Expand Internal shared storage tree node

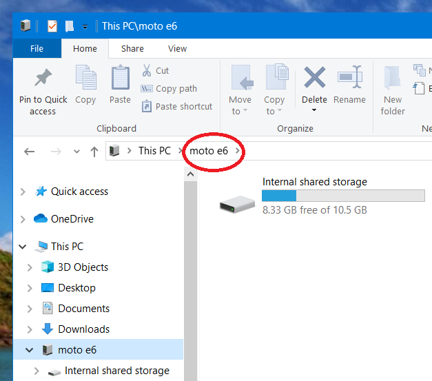(37, 371)
